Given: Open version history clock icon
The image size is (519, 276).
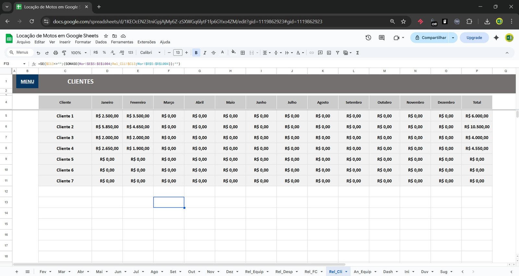Looking at the screenshot, I should (x=368, y=38).
